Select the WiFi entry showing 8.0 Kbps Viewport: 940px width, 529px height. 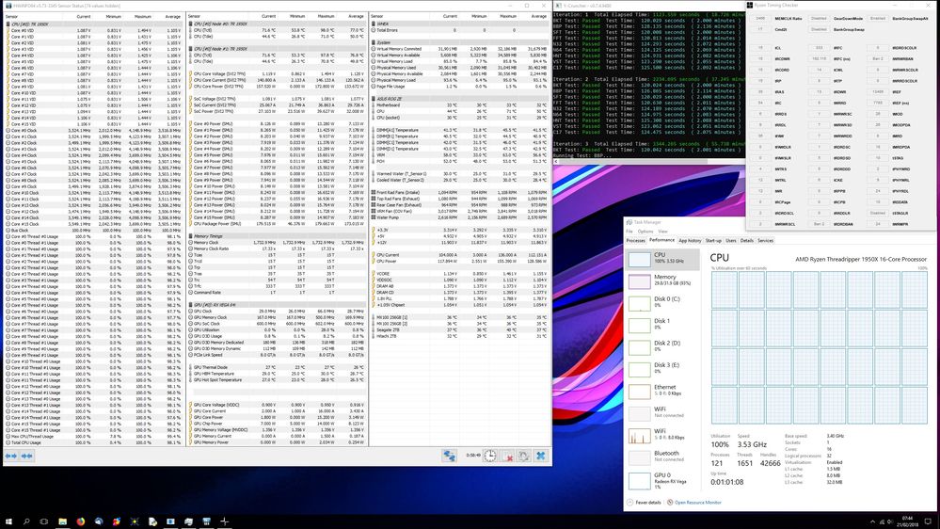point(662,435)
